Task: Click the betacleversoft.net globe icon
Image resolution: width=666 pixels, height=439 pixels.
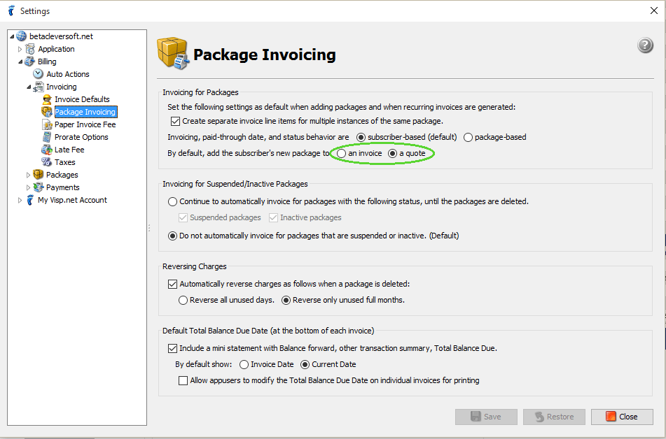Action: [21, 36]
